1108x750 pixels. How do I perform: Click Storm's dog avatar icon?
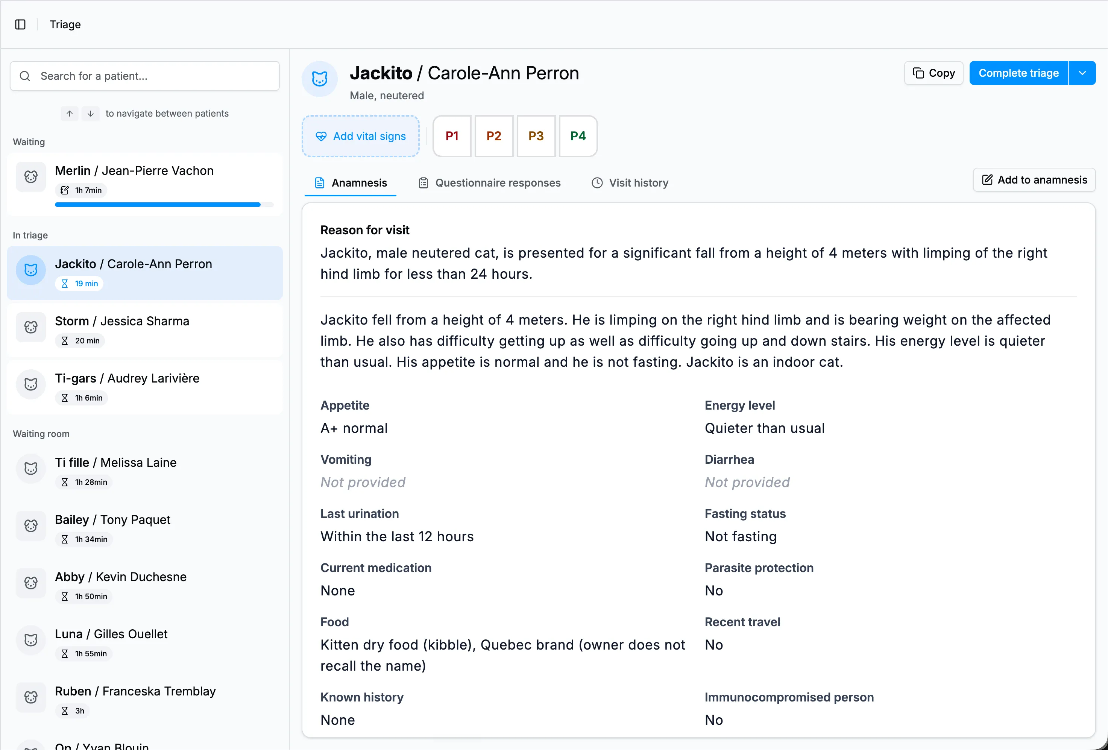31,327
